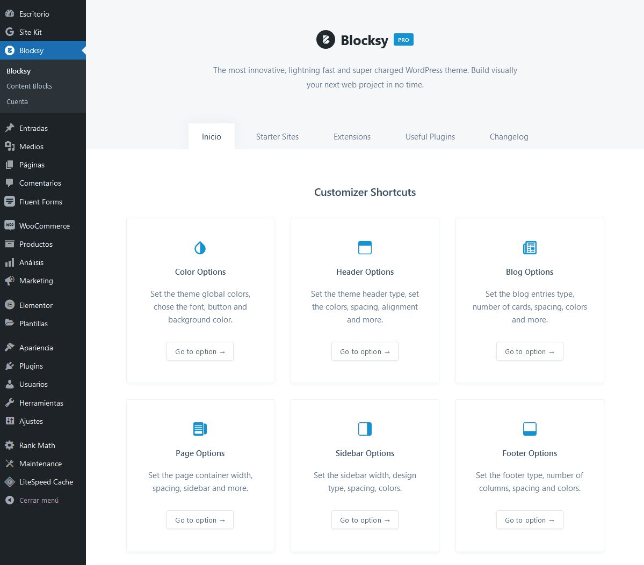Click the Header Options window icon
The height and width of the screenshot is (565, 644).
pos(365,247)
